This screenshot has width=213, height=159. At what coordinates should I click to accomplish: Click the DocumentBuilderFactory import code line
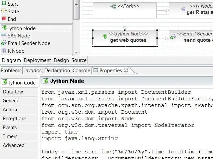click(127, 99)
